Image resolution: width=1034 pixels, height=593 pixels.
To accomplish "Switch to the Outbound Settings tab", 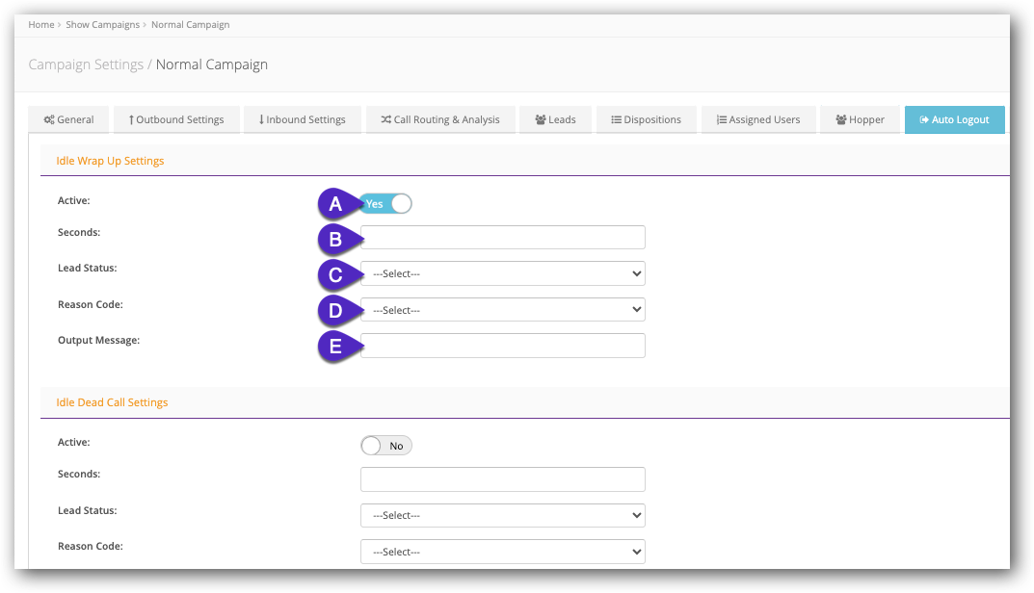I will [175, 119].
